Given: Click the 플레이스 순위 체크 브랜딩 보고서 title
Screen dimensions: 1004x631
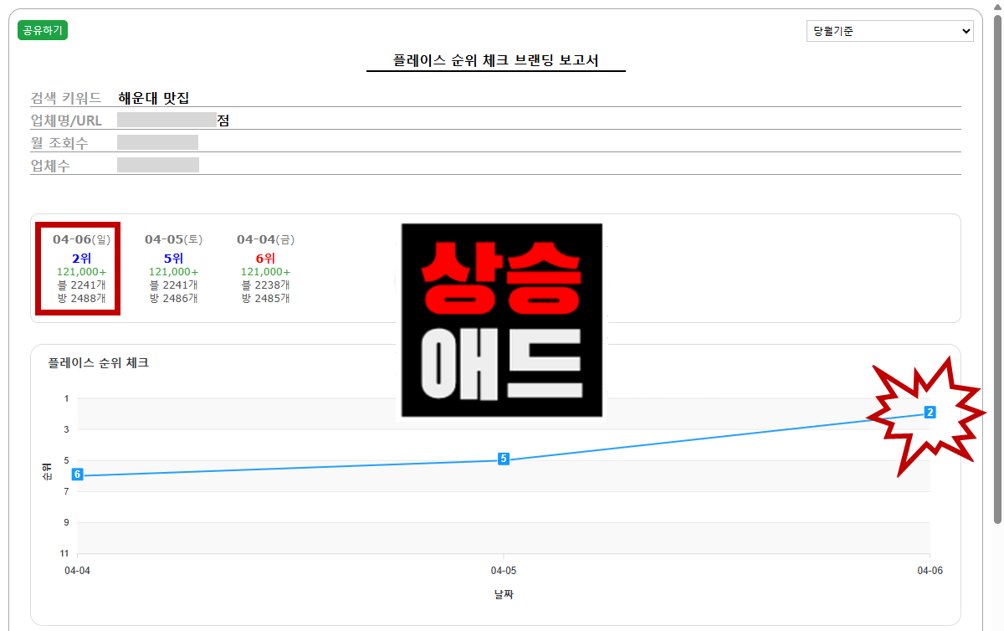Looking at the screenshot, I should pyautogui.click(x=496, y=61).
